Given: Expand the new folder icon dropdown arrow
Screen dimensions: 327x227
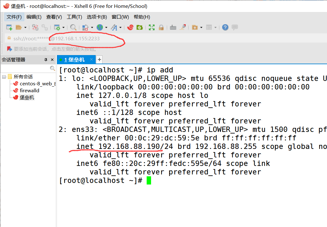Looking at the screenshot, I should click(x=201, y=27).
